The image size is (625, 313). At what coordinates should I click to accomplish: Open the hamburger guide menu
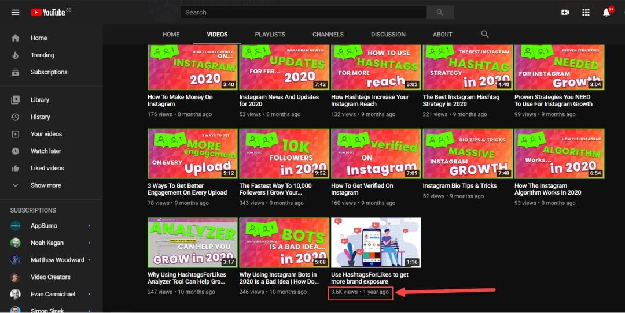[15, 12]
